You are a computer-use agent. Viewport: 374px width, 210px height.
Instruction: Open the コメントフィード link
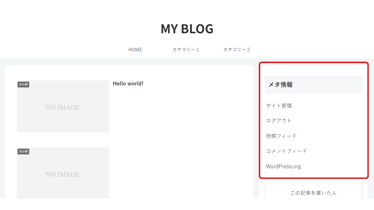(286, 151)
